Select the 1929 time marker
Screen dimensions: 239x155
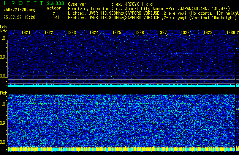tap(208, 33)
